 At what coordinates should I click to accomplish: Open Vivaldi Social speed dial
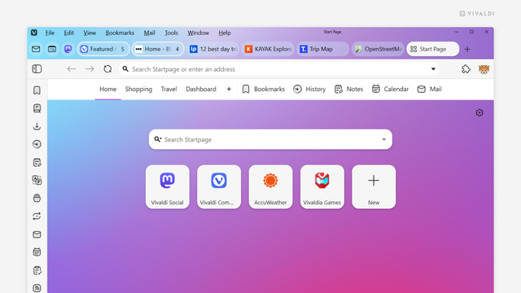pyautogui.click(x=168, y=186)
